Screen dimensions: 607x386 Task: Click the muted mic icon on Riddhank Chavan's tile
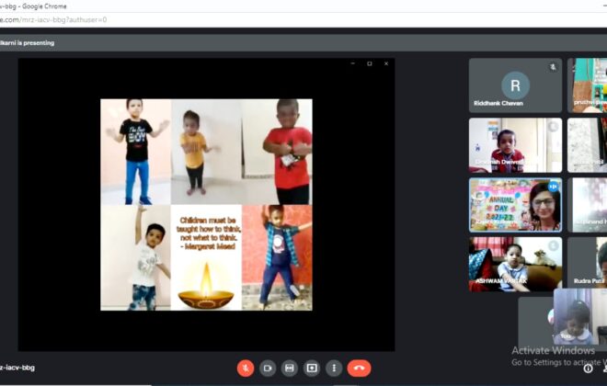tap(553, 67)
